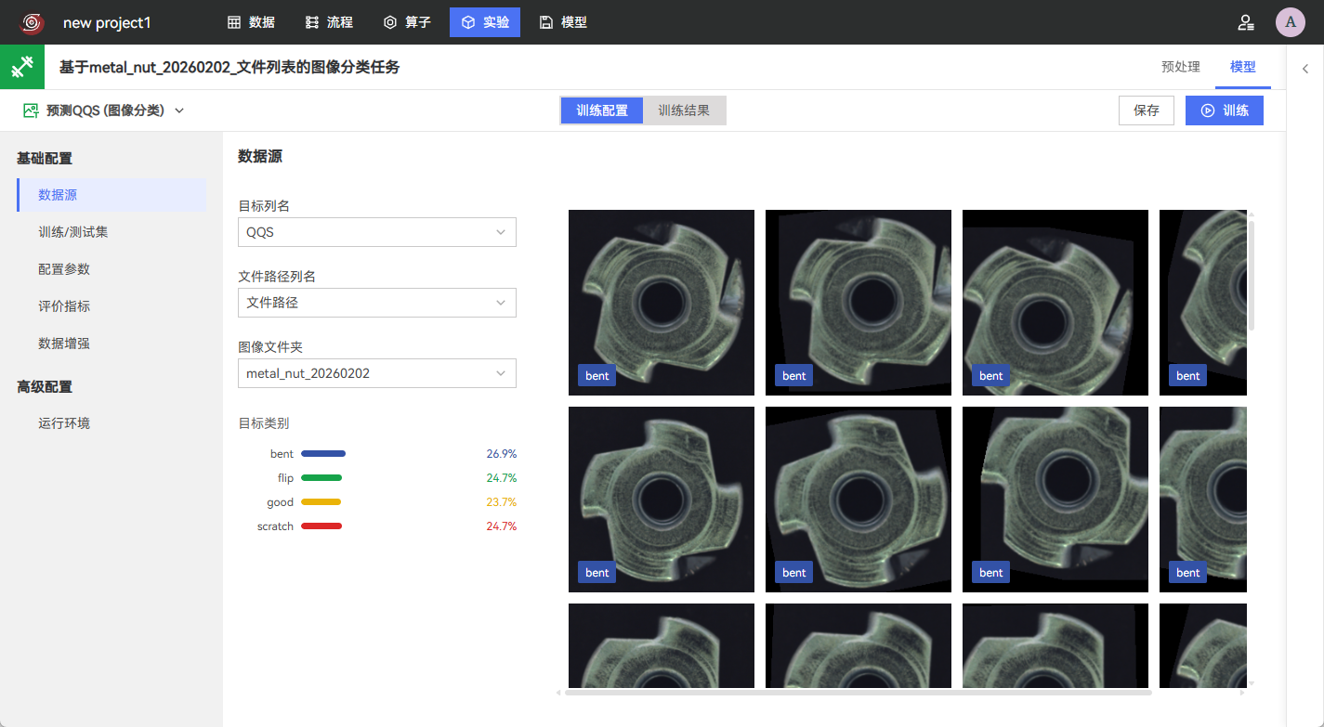Image resolution: width=1324 pixels, height=727 pixels.
Task: Click the yellow good category bar
Action: [321, 502]
